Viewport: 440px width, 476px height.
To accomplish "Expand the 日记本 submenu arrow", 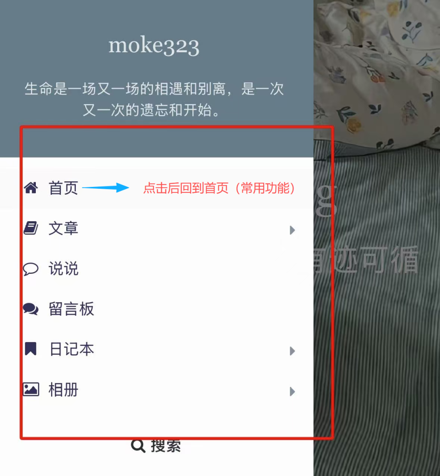I will click(x=292, y=351).
